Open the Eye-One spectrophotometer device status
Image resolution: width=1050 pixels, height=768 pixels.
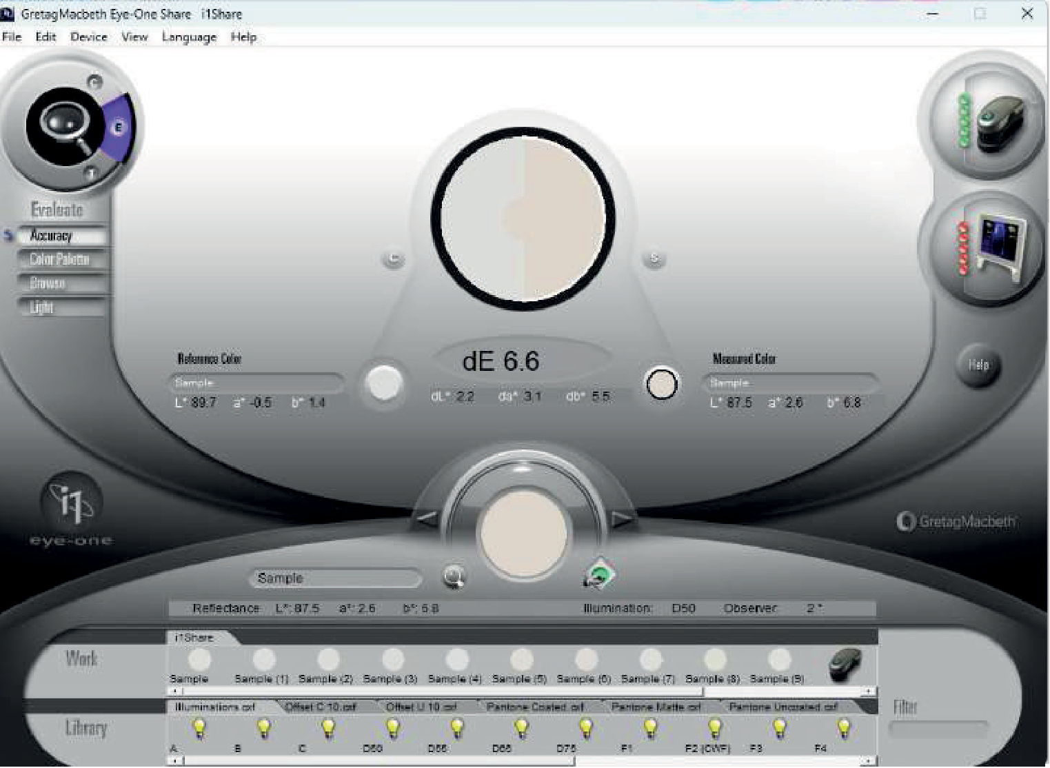pos(991,121)
